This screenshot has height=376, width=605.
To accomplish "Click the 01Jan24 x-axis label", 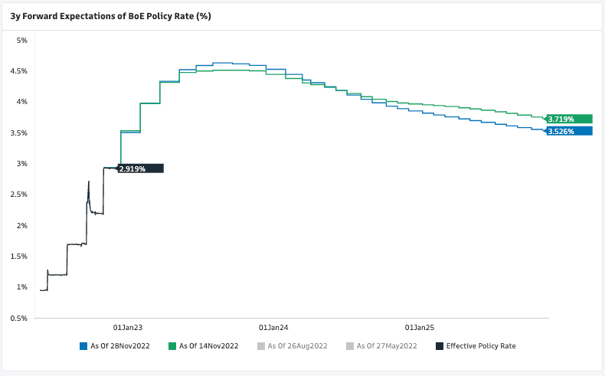I will tap(273, 326).
